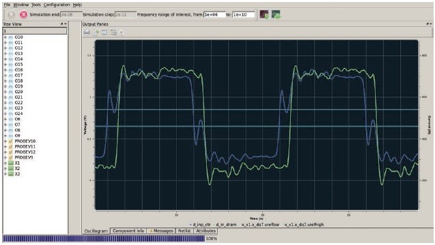Screen dimensions: 435x245
Task: Click the PROBEV9 probe icon
Action: [x=11, y=157]
